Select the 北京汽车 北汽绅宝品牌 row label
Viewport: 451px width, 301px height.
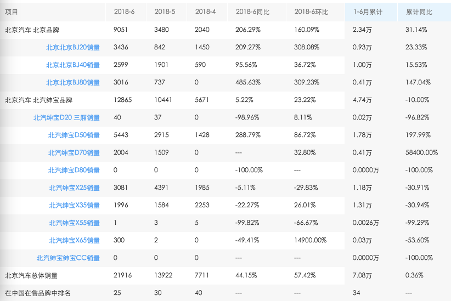39,100
